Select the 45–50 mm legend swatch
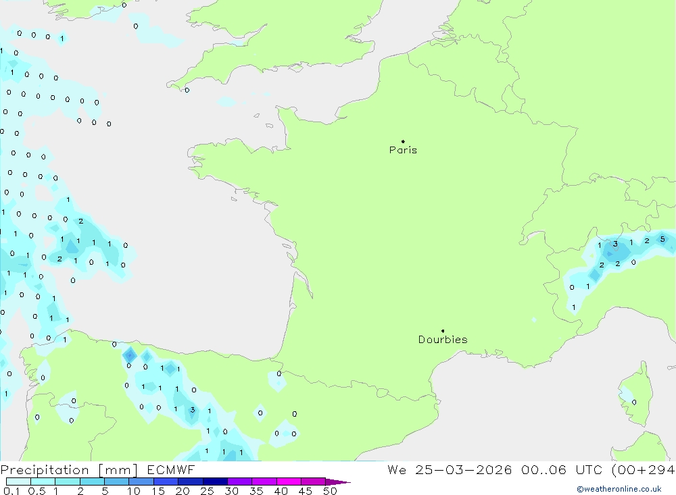 [x=314, y=481]
